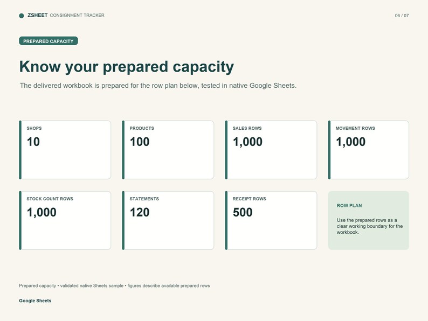Click the 'Use the prepared rows' note text
This screenshot has height=321, width=428.
[x=370, y=226]
